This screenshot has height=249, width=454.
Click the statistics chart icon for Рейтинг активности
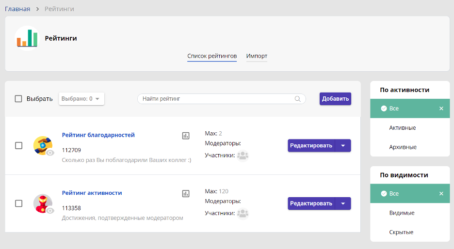(186, 193)
